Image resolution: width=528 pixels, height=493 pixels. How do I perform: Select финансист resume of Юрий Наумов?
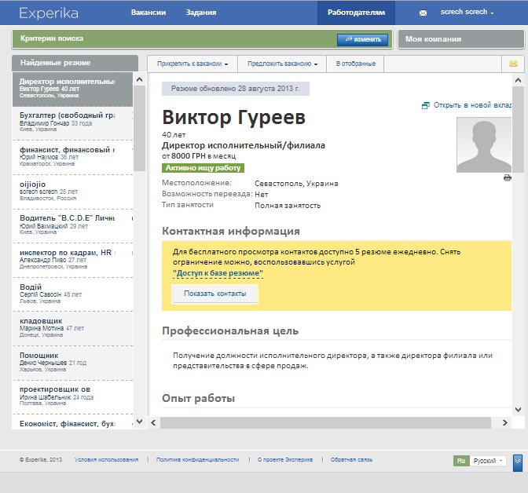coord(73,158)
